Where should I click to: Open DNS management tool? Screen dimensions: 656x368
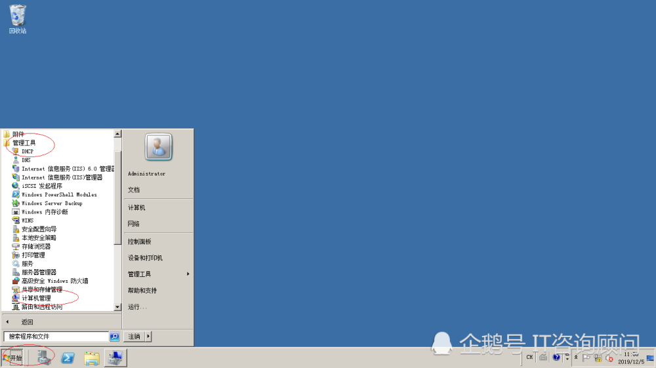pyautogui.click(x=22, y=160)
